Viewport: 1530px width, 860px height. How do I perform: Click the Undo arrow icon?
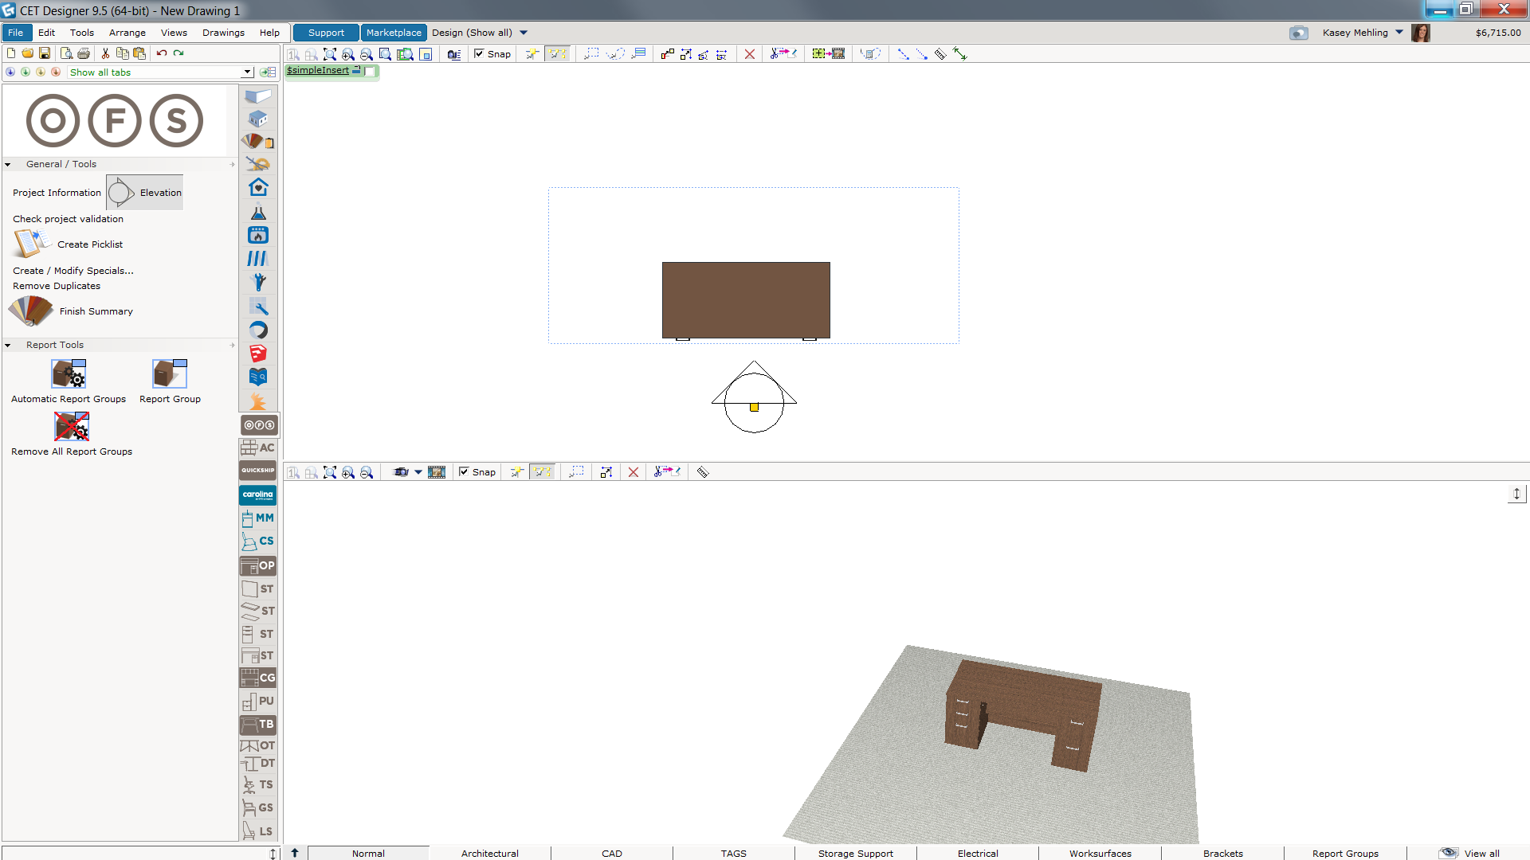pos(162,53)
